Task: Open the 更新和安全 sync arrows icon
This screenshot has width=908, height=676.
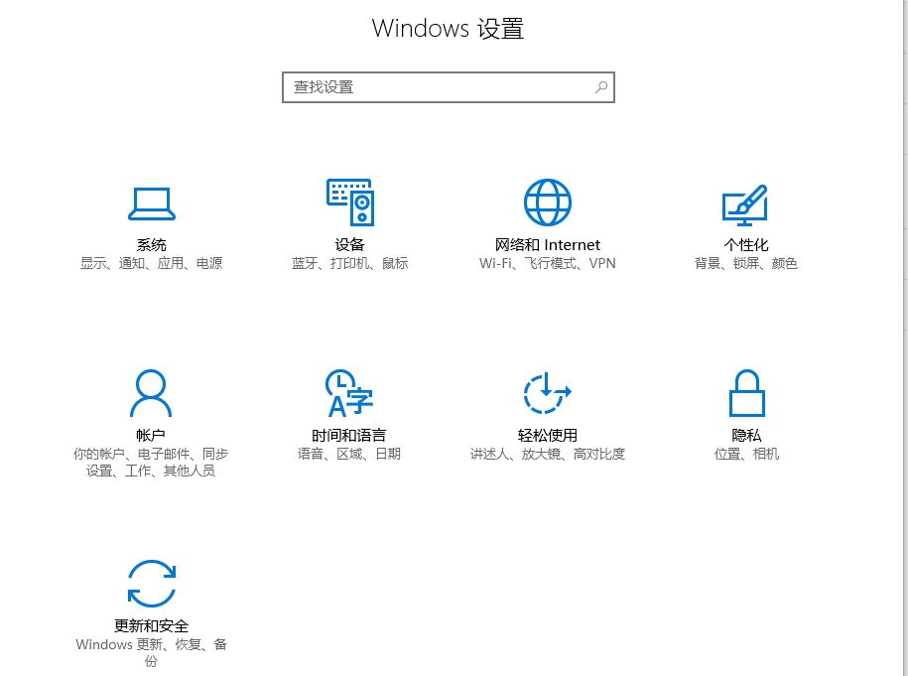Action: pos(151,584)
